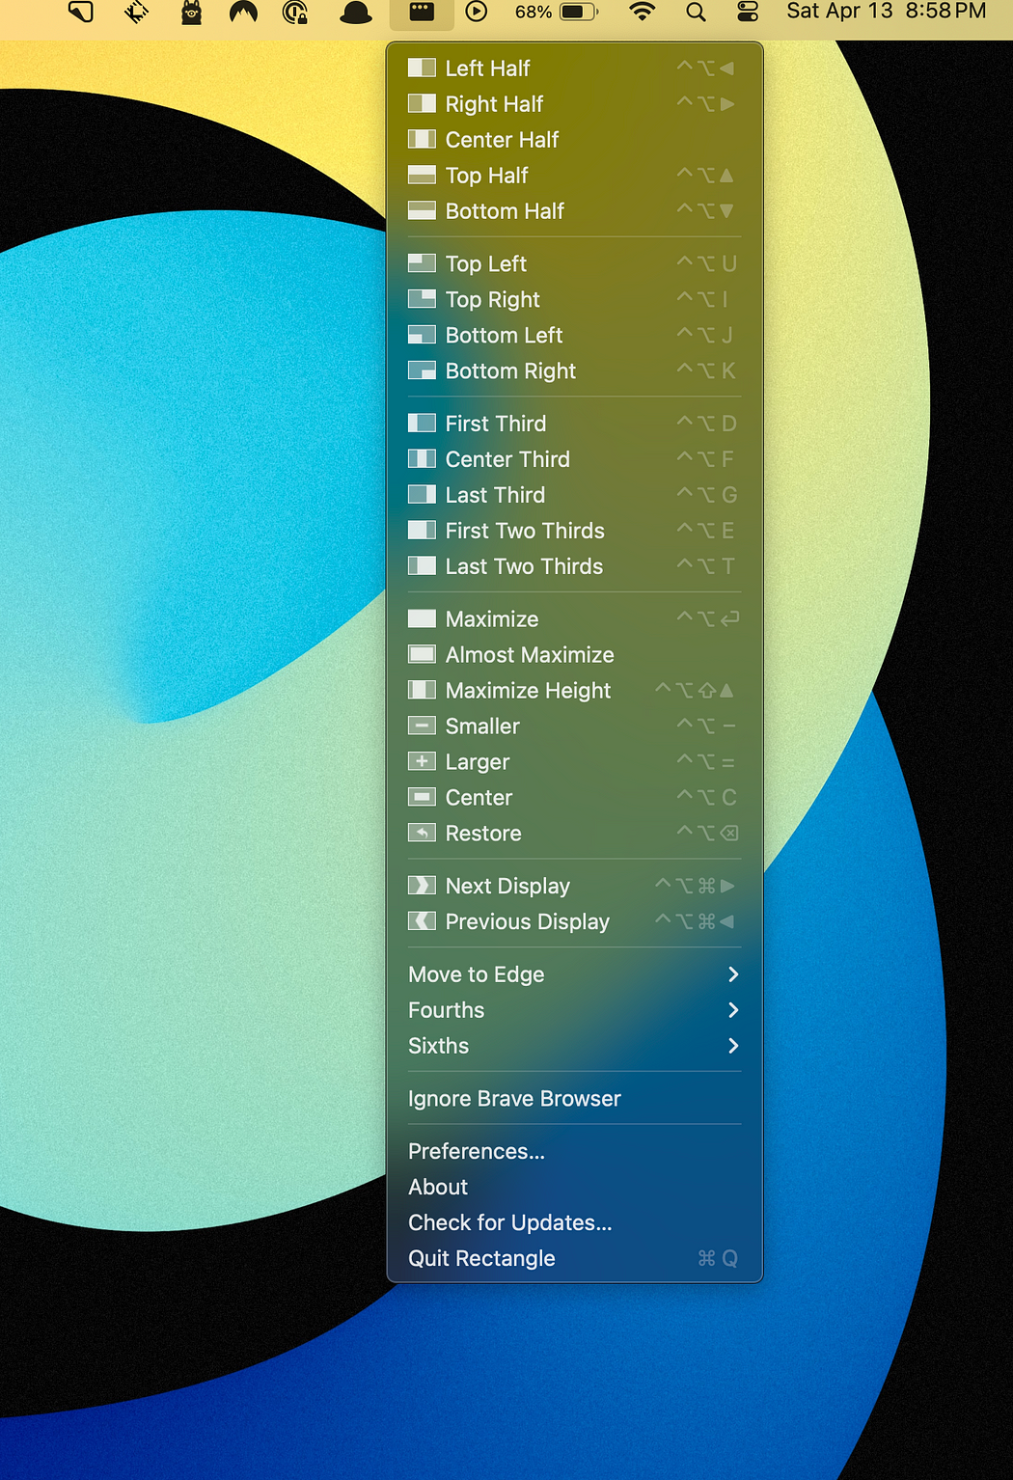Viewport: 1013px width, 1480px height.
Task: Click the battery 68% indicator
Action: pyautogui.click(x=557, y=12)
